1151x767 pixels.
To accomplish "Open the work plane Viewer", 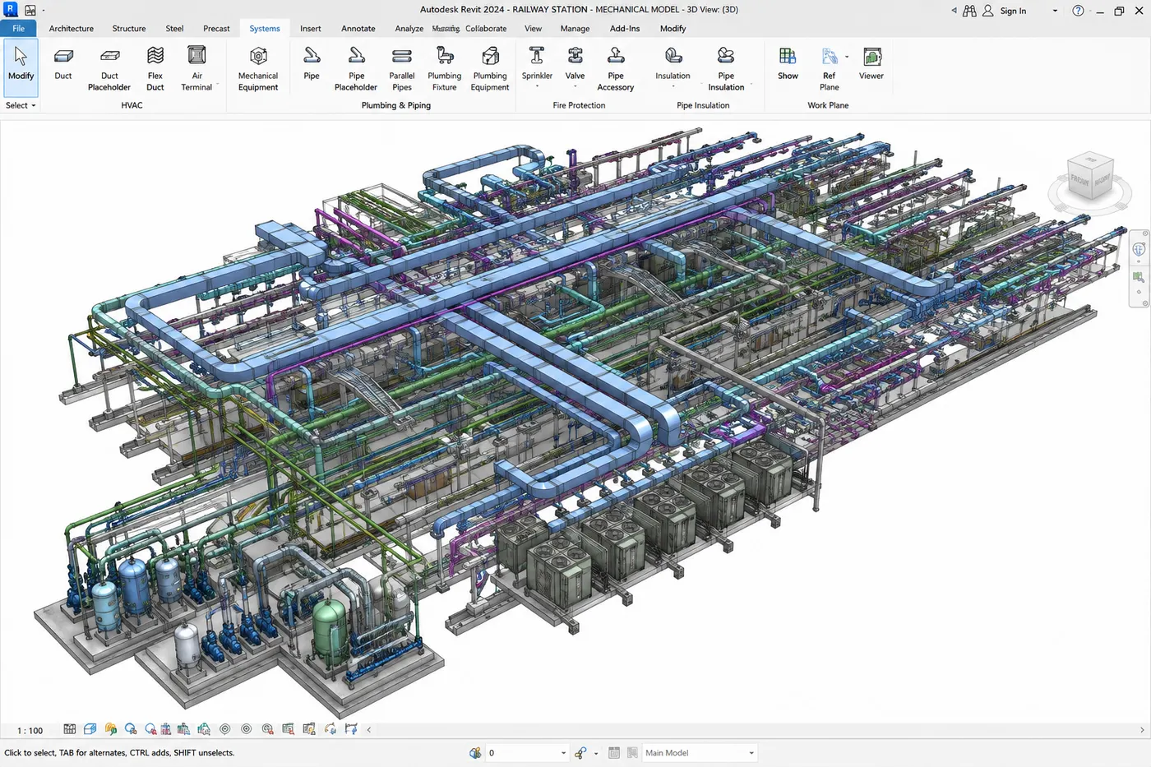I will [x=871, y=64].
